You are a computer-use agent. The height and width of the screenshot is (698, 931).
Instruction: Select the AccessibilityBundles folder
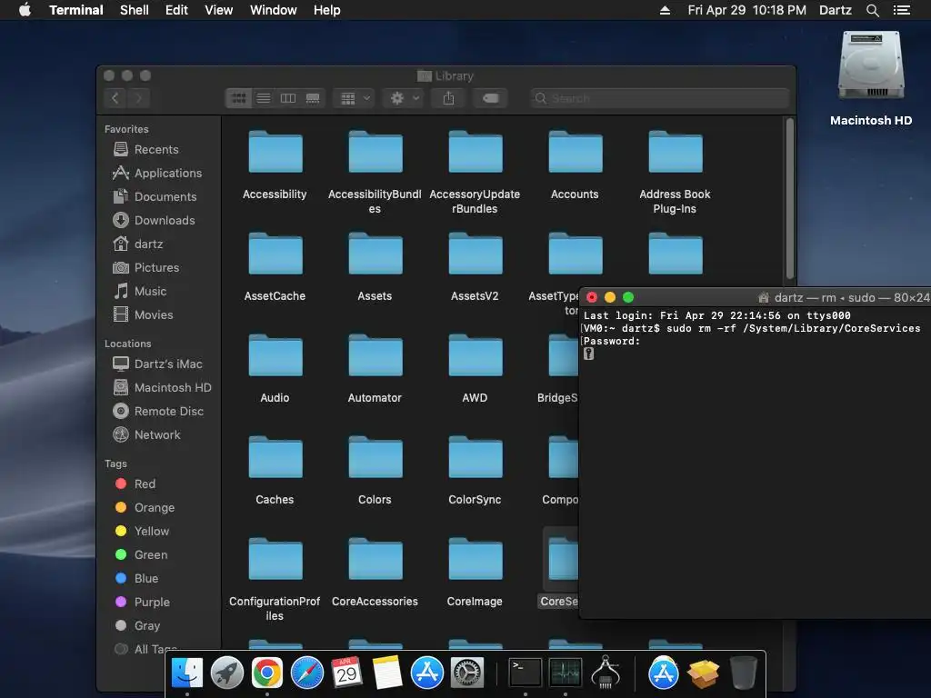coord(375,153)
